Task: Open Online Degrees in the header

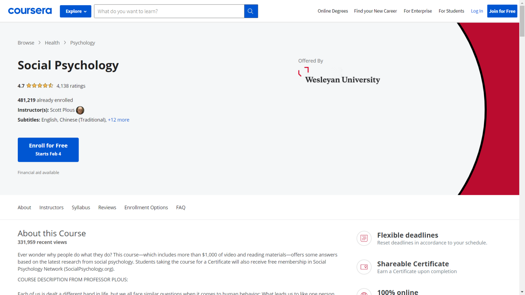Action: click(333, 11)
